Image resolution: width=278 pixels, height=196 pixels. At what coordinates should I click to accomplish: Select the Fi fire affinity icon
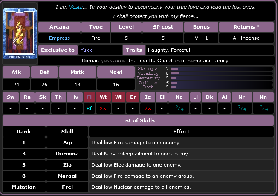click(x=89, y=97)
